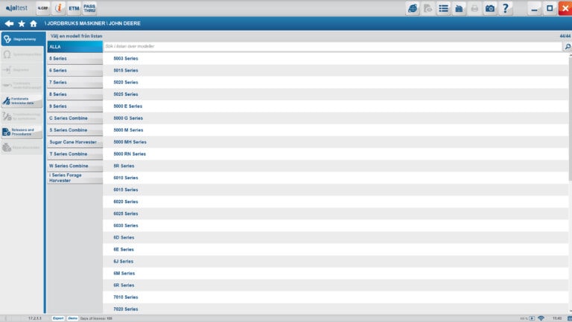Image resolution: width=572 pixels, height=322 pixels.
Task: Open Releases and Procedures sidebar button
Action: click(x=22, y=132)
